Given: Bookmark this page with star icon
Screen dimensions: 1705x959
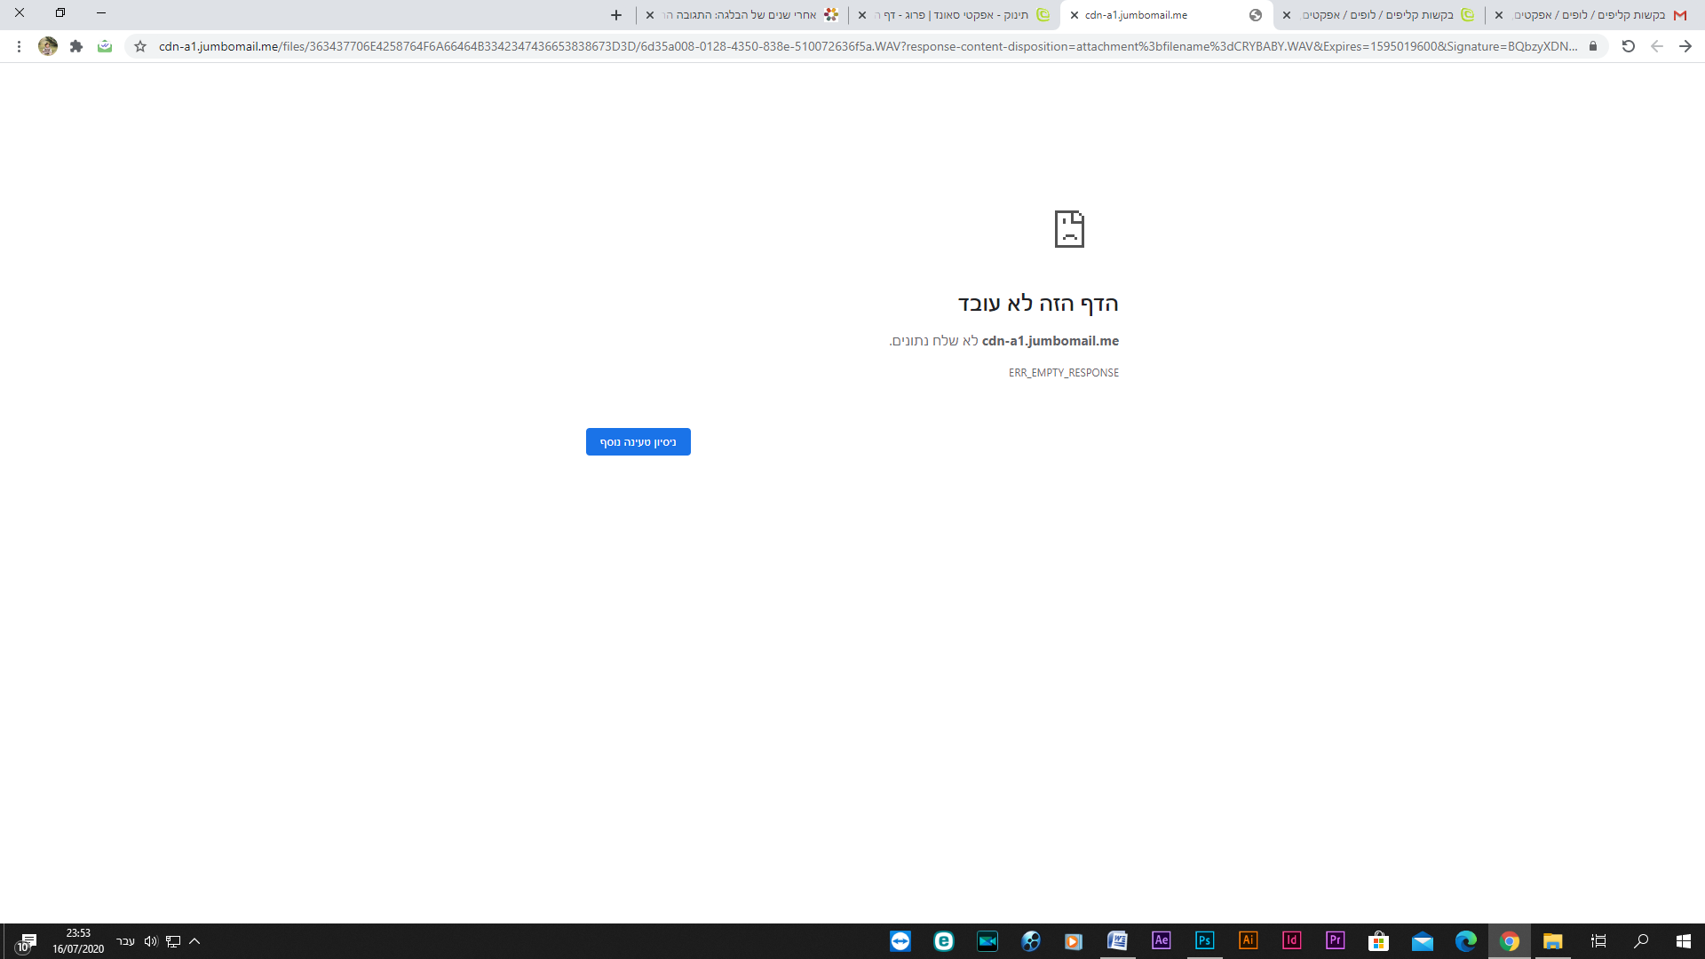Looking at the screenshot, I should pyautogui.click(x=140, y=46).
